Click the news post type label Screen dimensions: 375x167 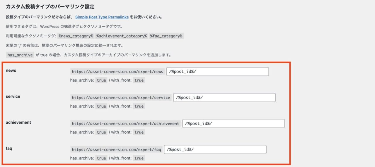[x=11, y=70]
